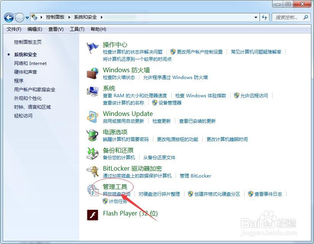314x244 pixels.
Task: Open the 管理工具 heading
Action: tap(115, 187)
